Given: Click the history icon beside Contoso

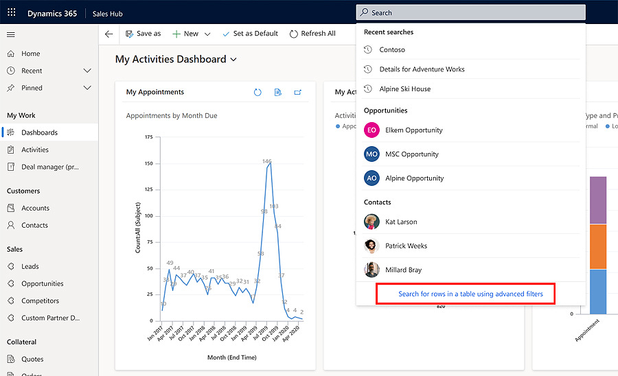Looking at the screenshot, I should (368, 49).
